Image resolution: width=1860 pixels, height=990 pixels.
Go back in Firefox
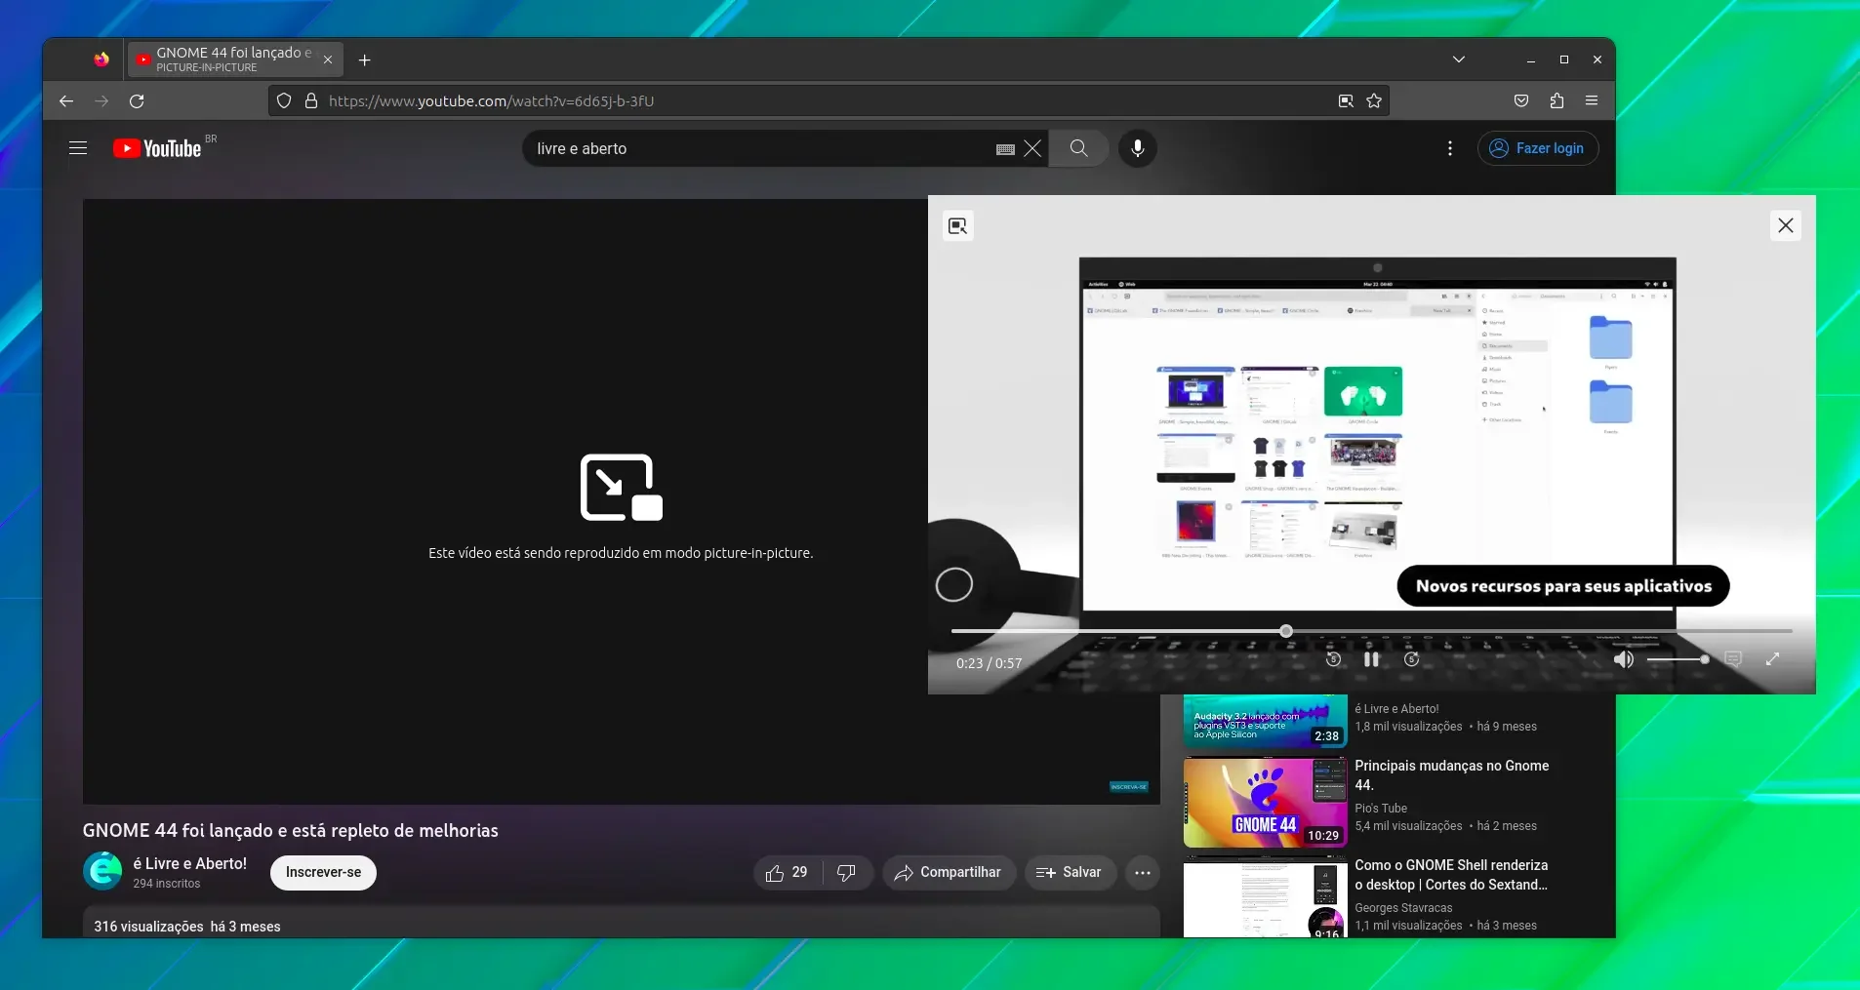[66, 100]
